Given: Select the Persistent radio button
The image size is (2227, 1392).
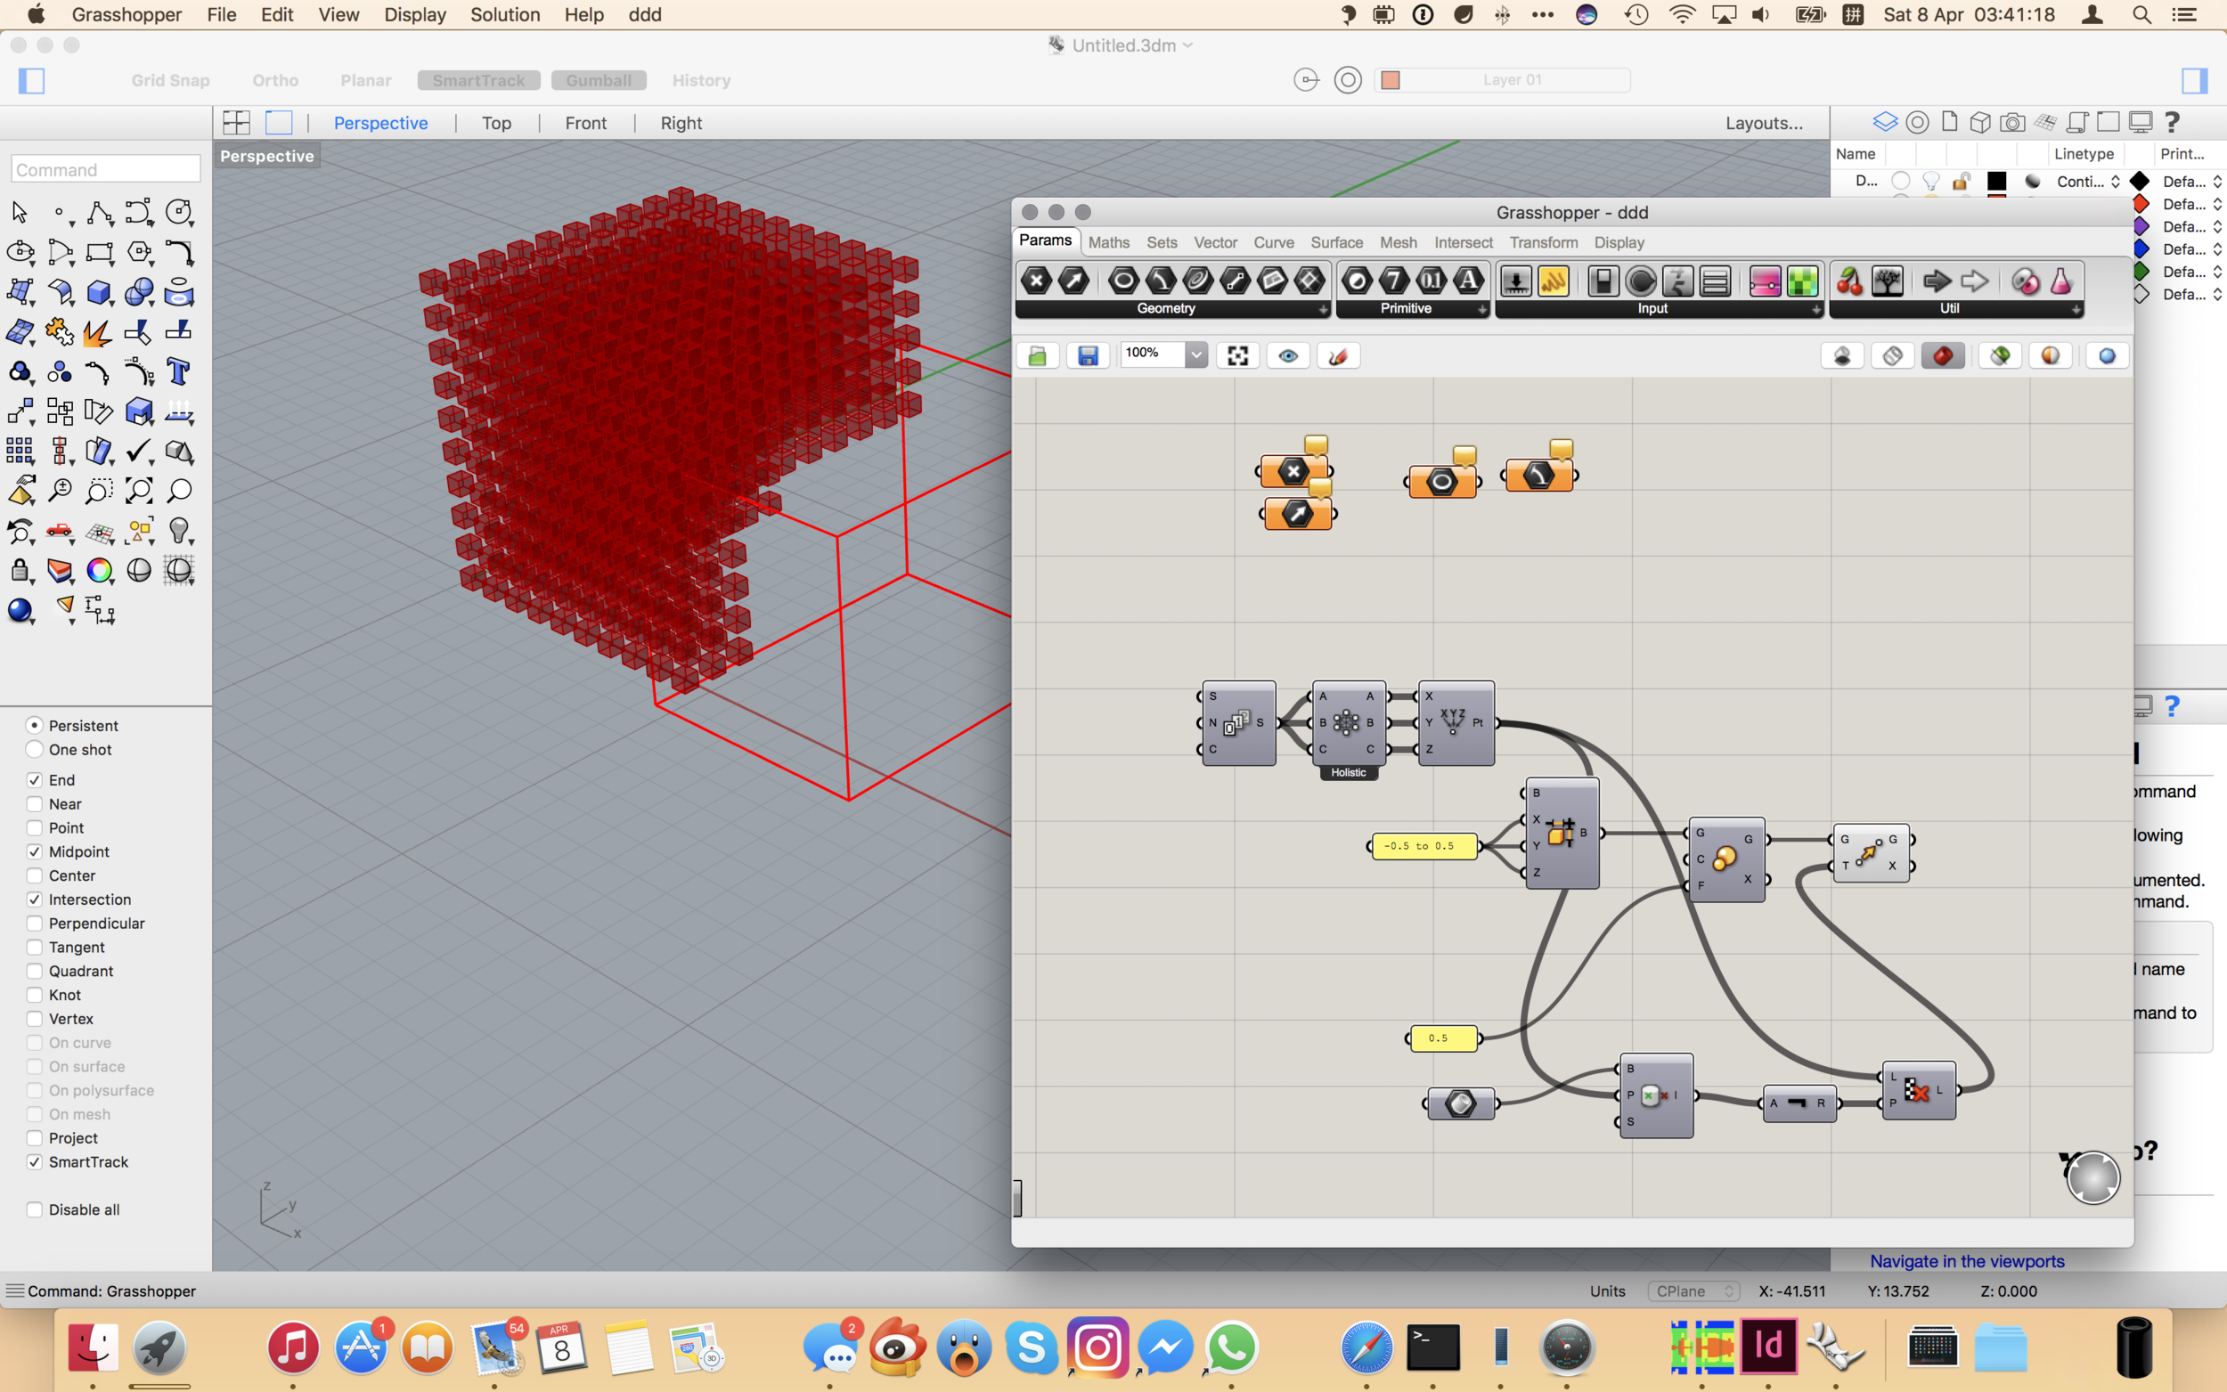Looking at the screenshot, I should (x=35, y=726).
